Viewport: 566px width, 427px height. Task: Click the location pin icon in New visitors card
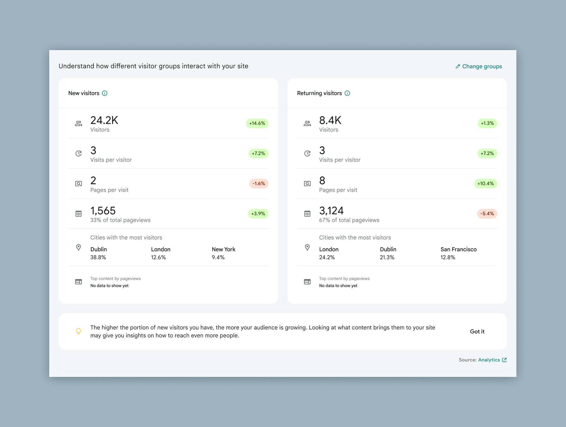(78, 248)
